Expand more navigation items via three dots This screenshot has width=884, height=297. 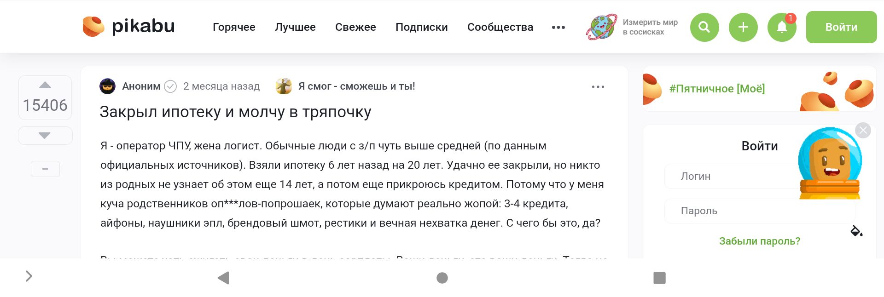coord(558,27)
